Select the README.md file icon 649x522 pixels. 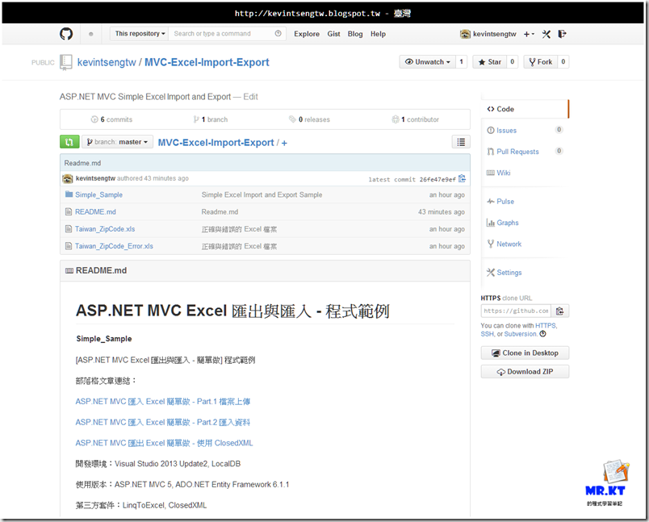point(69,211)
